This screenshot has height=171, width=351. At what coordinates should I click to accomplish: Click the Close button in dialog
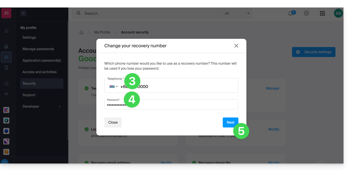113,122
